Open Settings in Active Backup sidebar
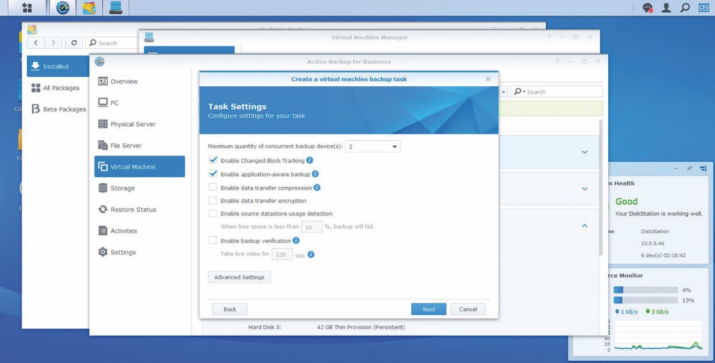The width and height of the screenshot is (715, 363). [x=139, y=253]
